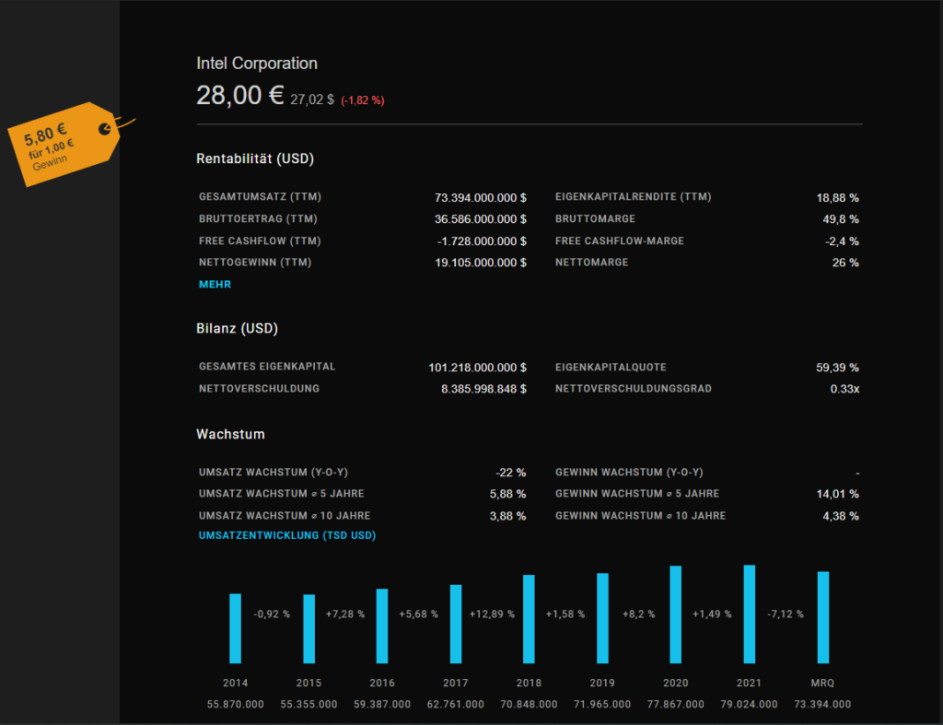Click the MRQ revenue bar
The width and height of the screenshot is (943, 725).
pos(823,618)
